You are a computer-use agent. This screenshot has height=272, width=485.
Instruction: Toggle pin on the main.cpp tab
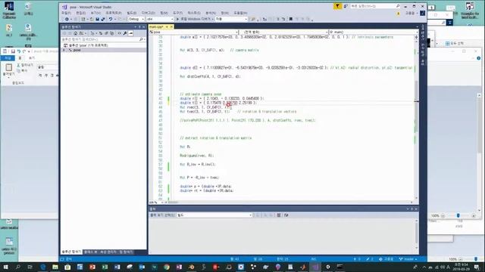point(167,27)
